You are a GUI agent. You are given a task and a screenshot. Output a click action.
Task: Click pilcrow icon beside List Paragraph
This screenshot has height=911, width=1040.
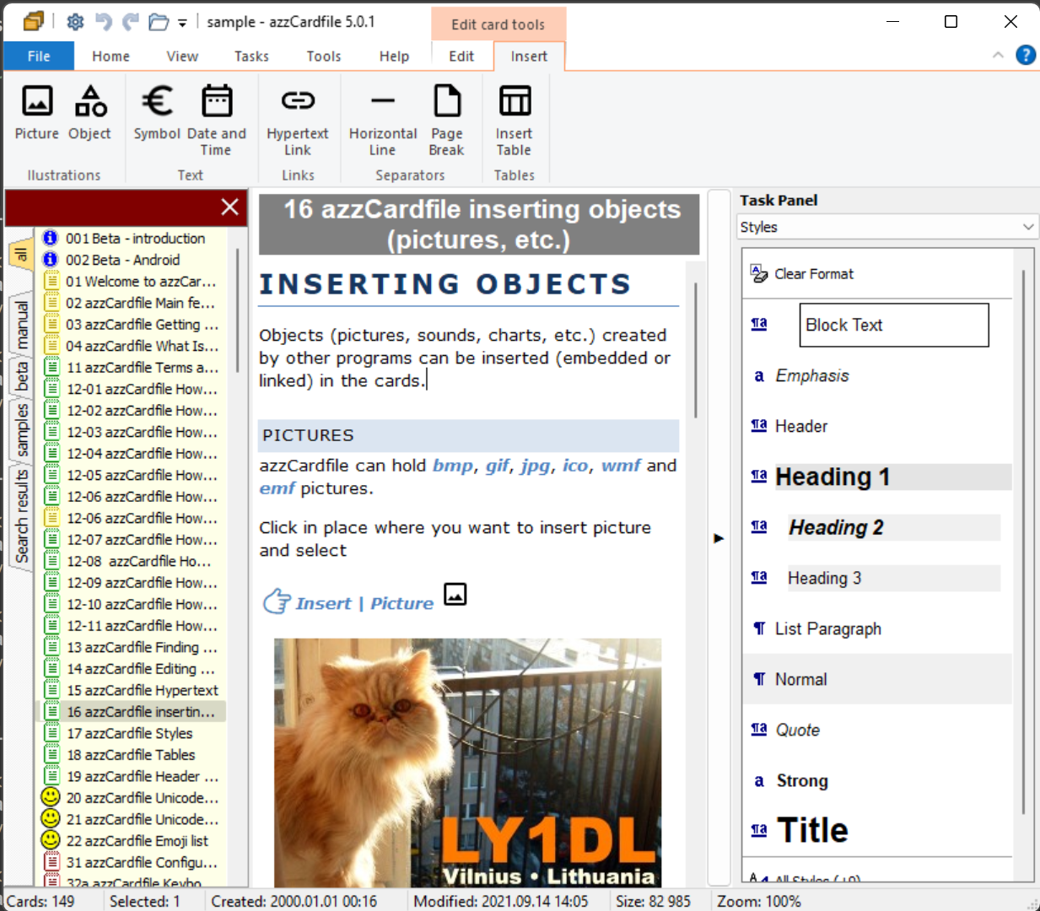(759, 628)
